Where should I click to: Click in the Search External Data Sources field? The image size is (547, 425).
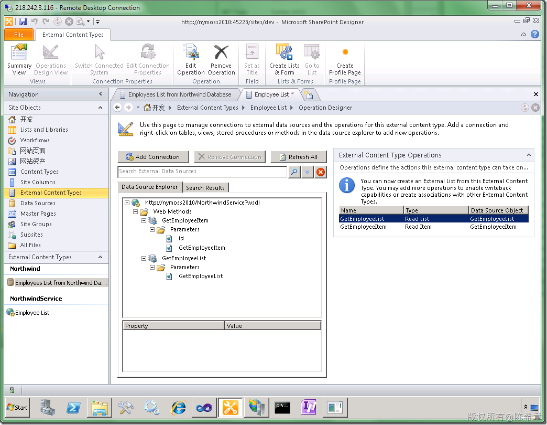[202, 172]
